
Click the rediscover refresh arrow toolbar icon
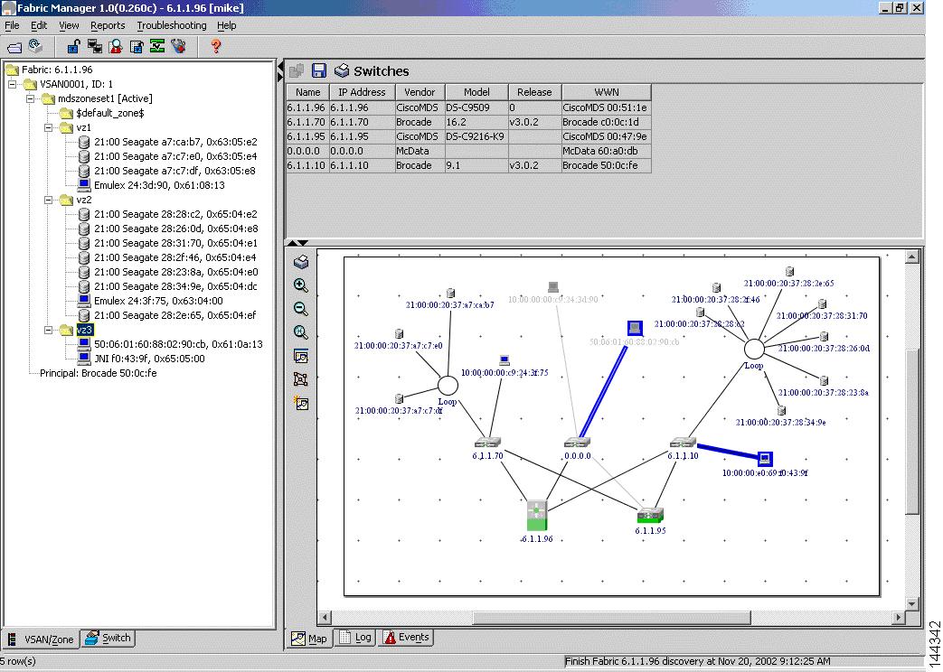point(35,46)
